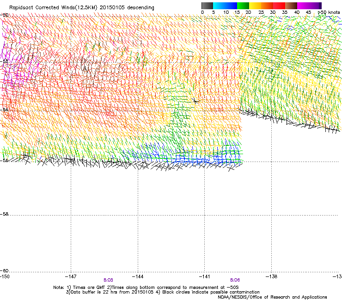
Task: Click the 'Times are GMT' note line
Action: click(146, 288)
